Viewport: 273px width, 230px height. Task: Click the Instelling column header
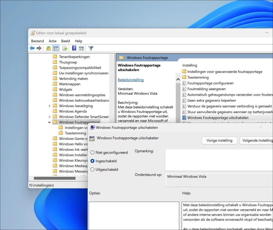point(190,65)
